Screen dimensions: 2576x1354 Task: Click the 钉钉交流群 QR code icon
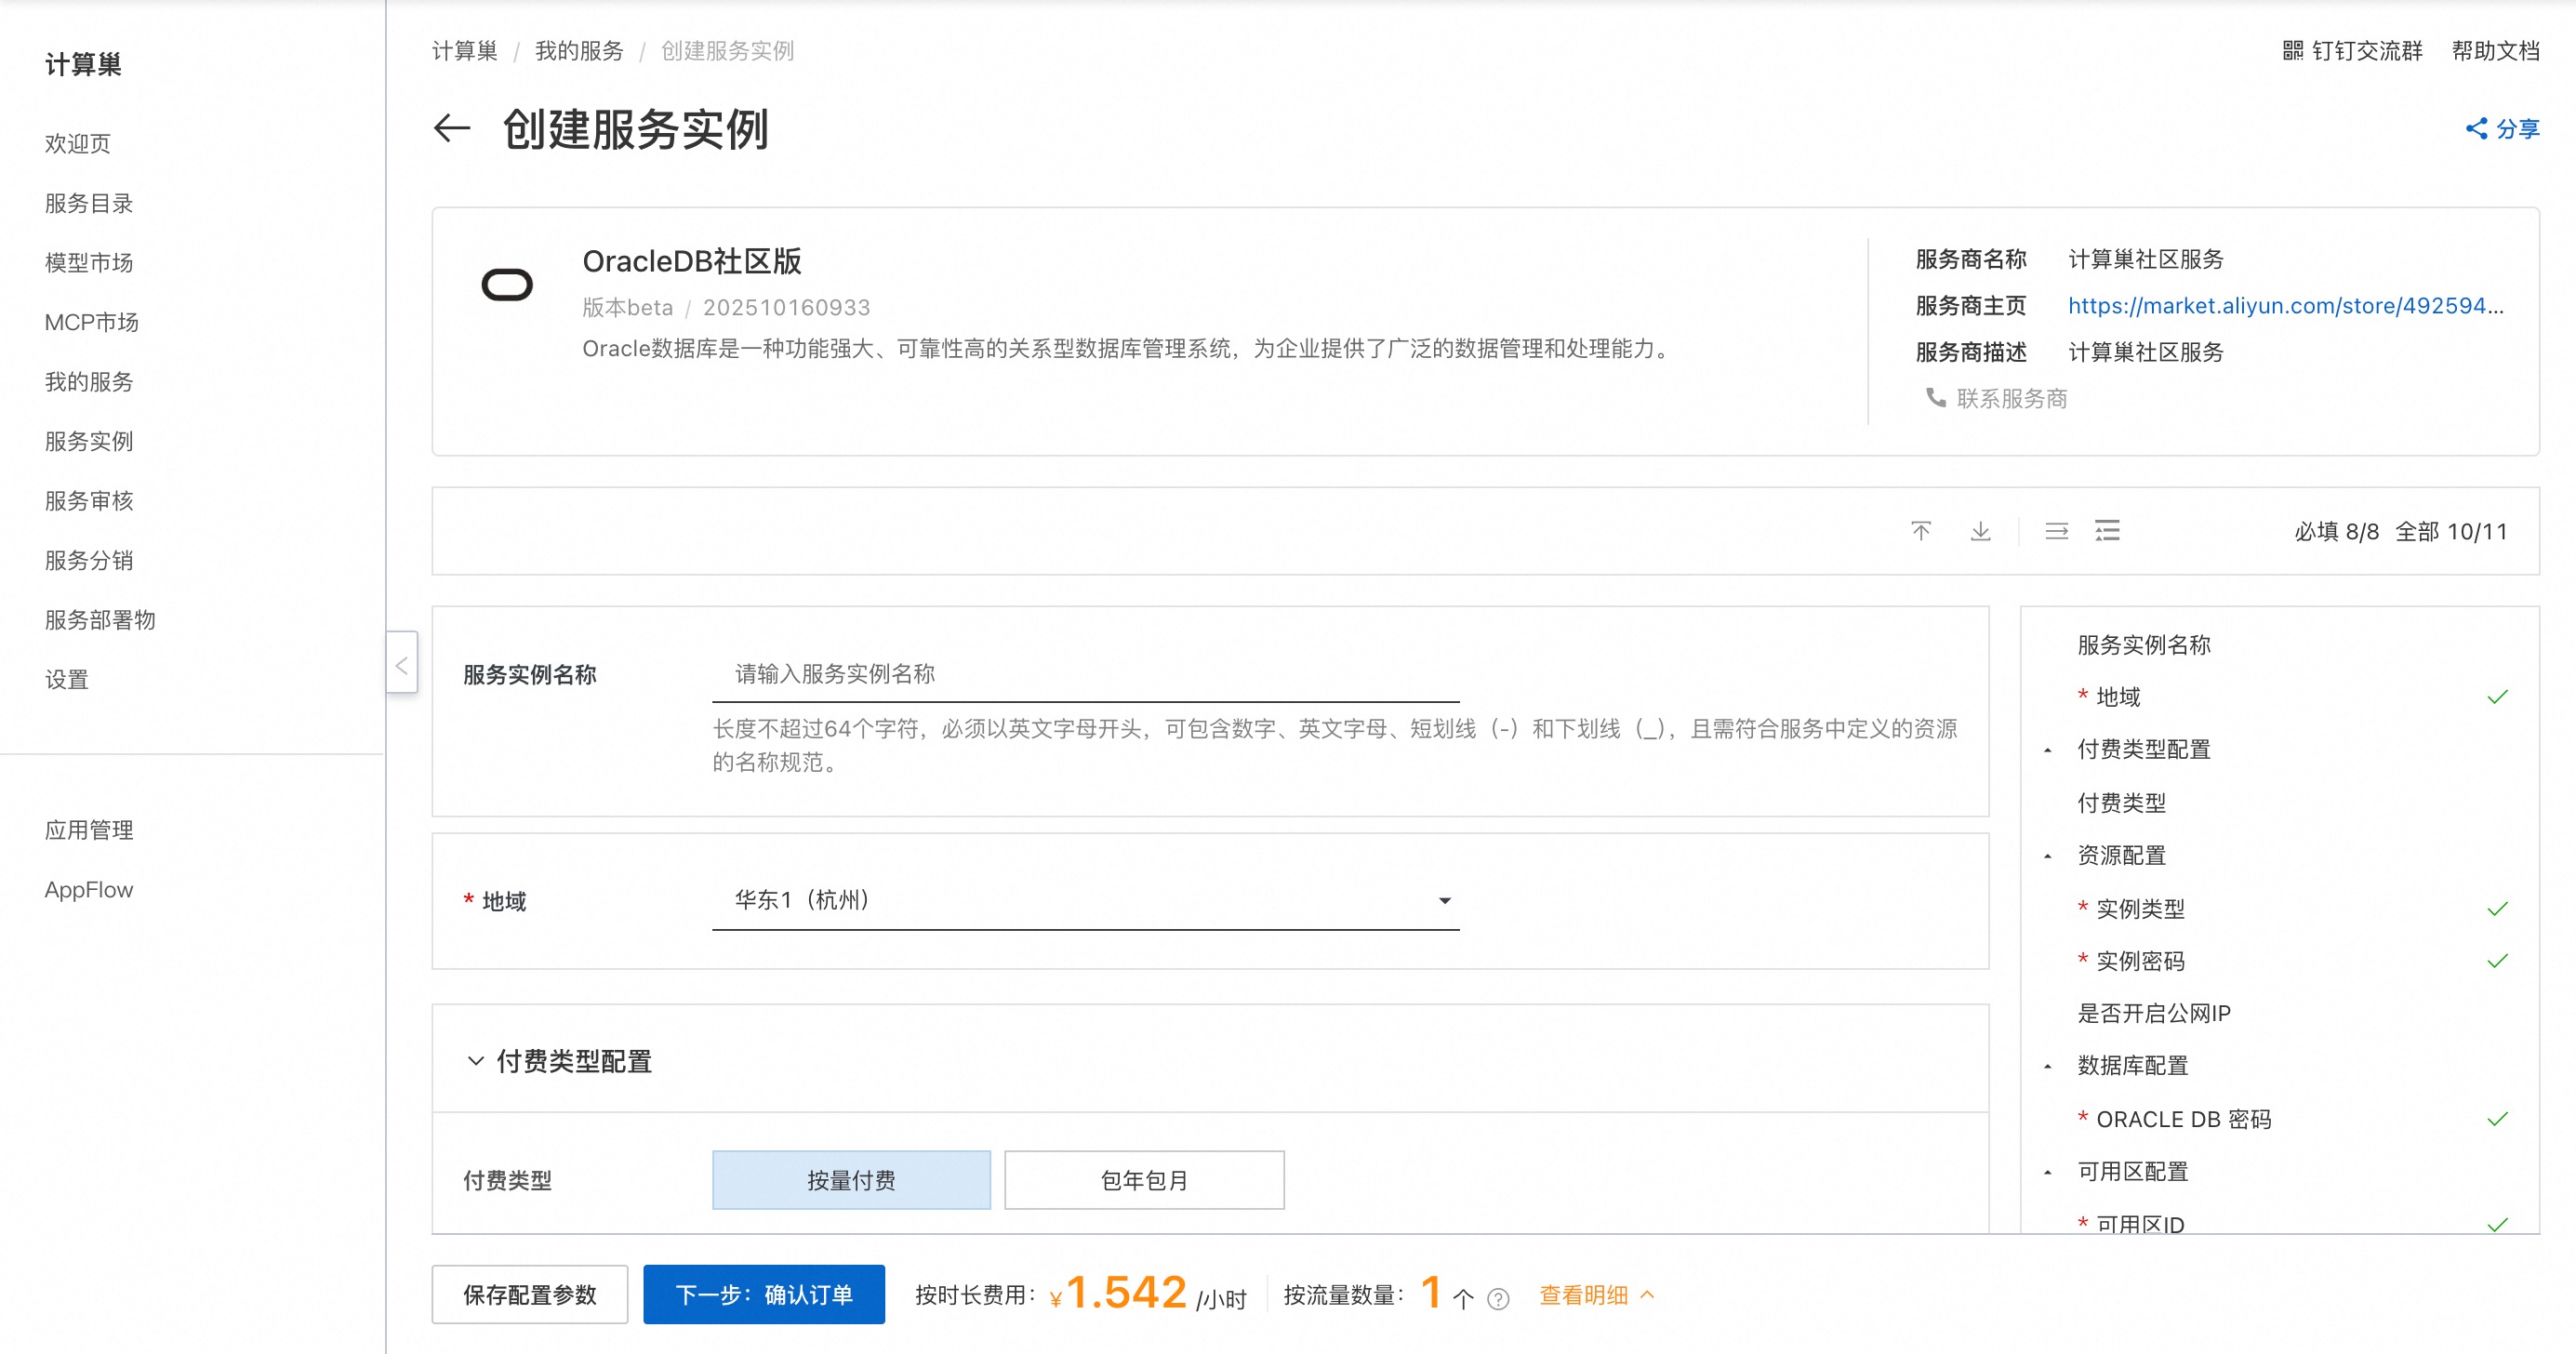[2292, 51]
